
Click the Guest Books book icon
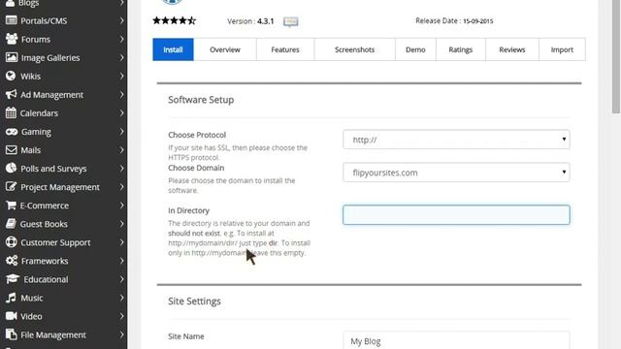click(x=11, y=224)
